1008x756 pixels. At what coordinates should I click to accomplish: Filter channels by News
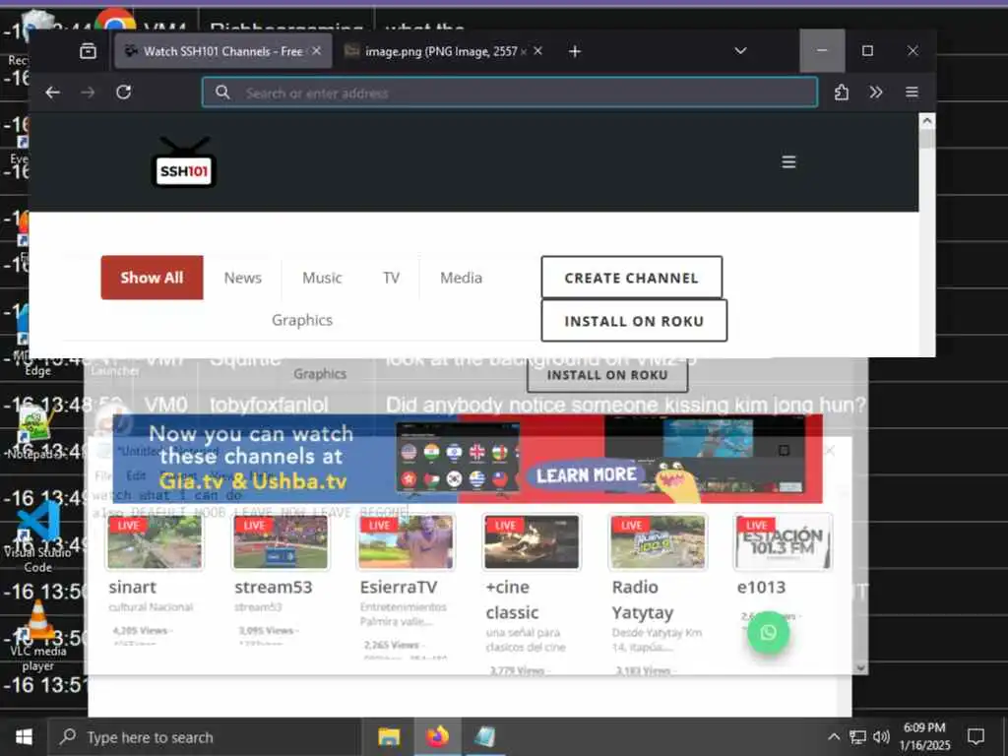pos(242,278)
